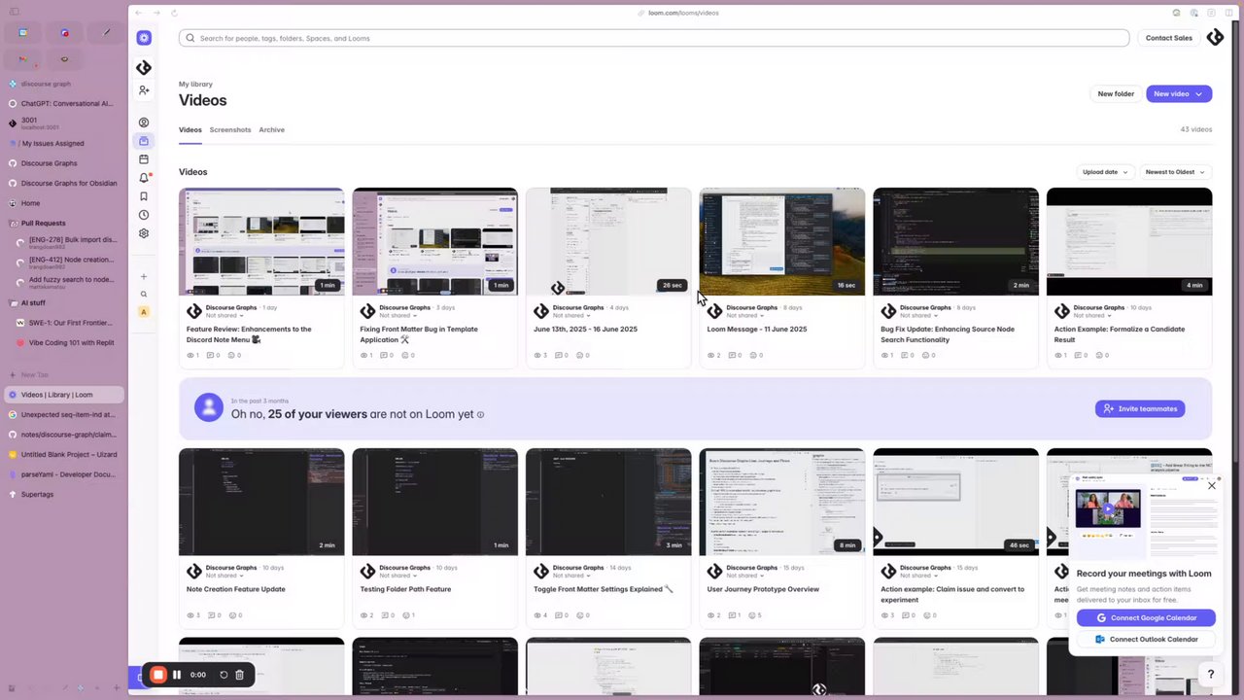This screenshot has width=1244, height=700.
Task: Click the help question mark button
Action: tap(1210, 674)
